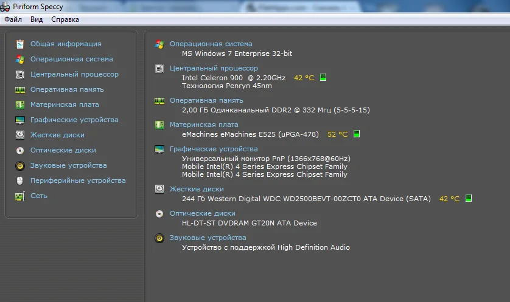Click green temperature indicator next to CPU 42 °C

pos(323,77)
